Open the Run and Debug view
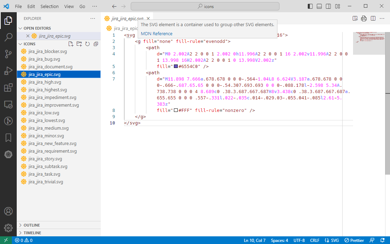This screenshot has width=390, height=244. [8, 71]
